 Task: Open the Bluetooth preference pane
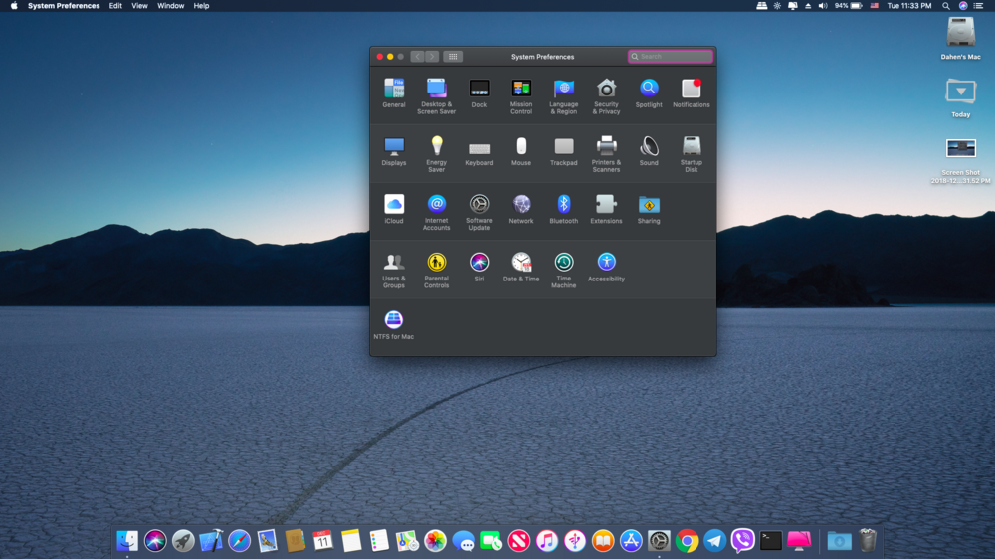pyautogui.click(x=563, y=205)
